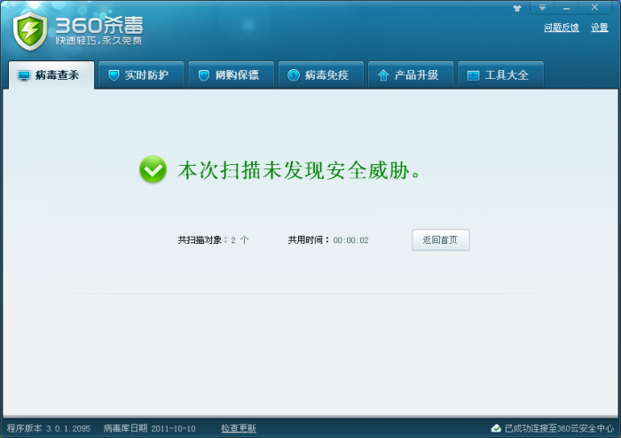Screen dimensions: 621x438
Task: Click the 共用时间 00:00:02 text
Action: [328, 239]
